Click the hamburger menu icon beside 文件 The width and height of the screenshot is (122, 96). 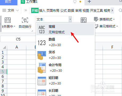click(x=4, y=10)
